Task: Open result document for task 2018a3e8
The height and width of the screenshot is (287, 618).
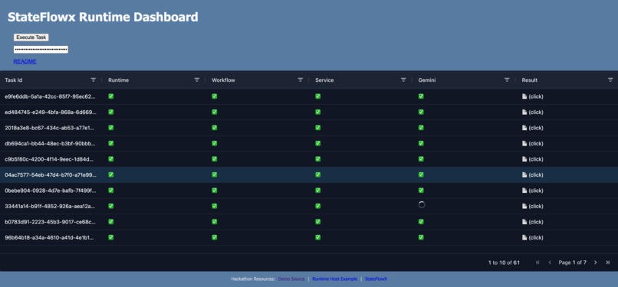Action: (532, 128)
